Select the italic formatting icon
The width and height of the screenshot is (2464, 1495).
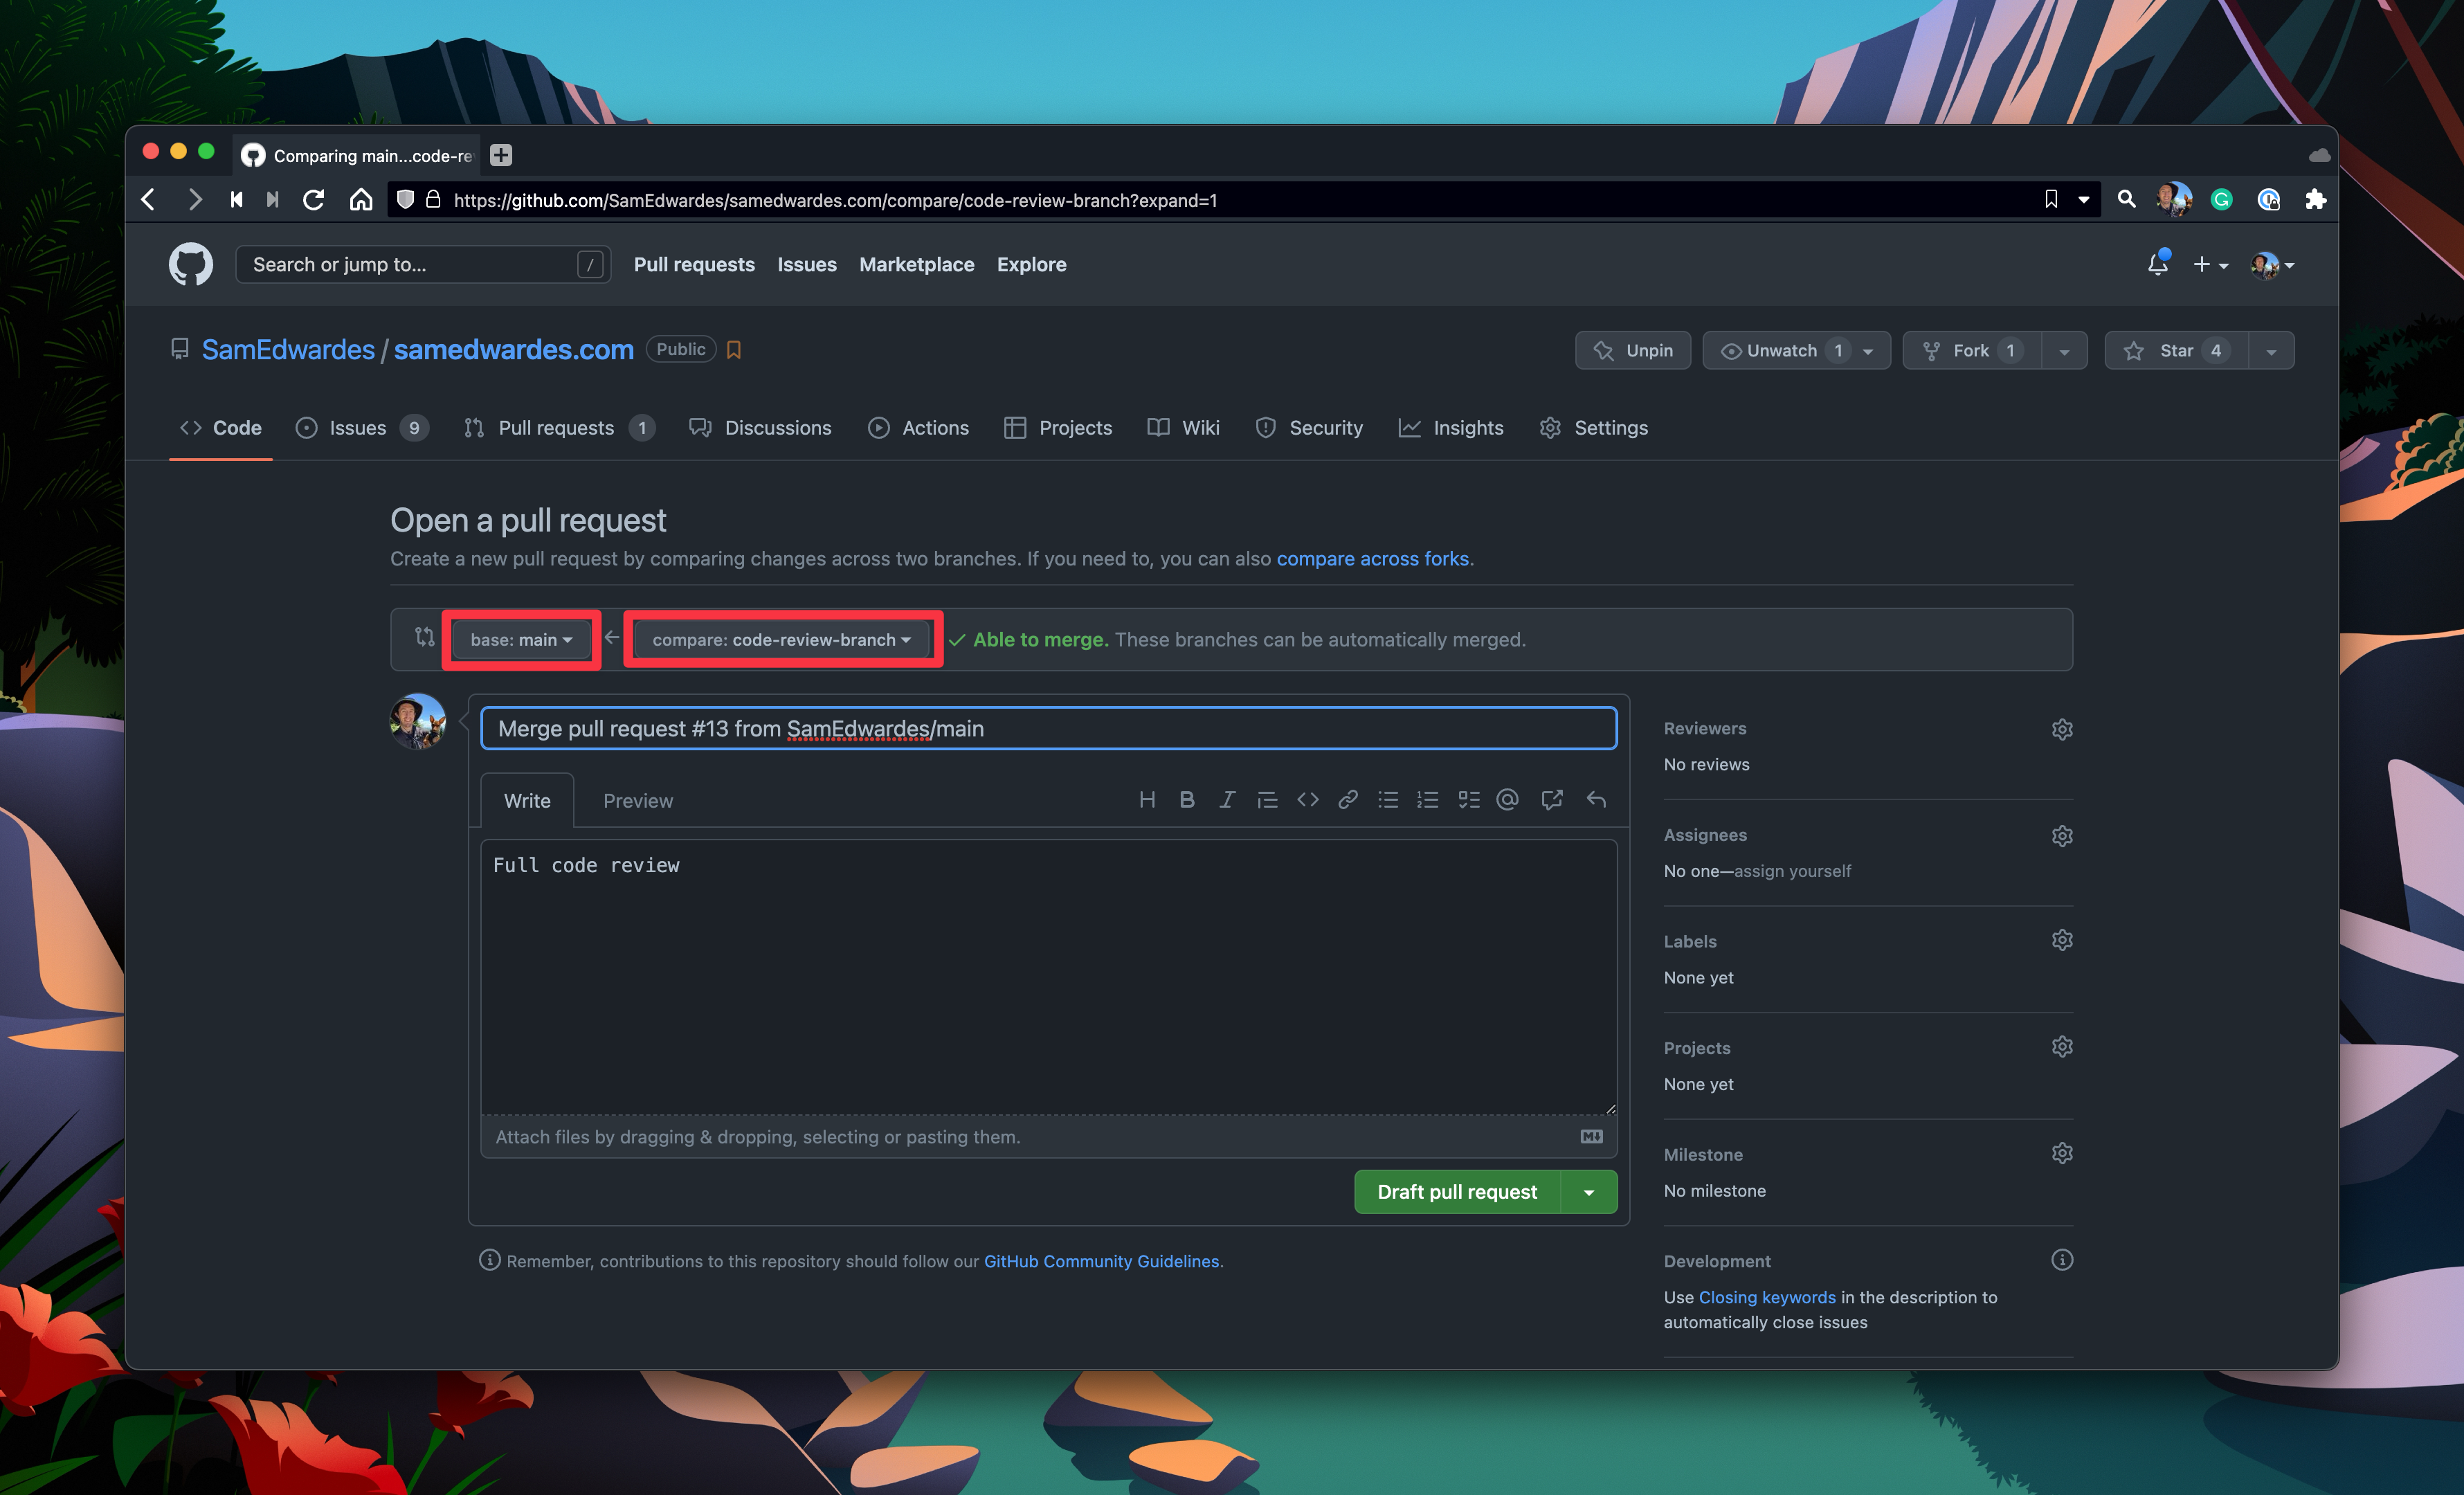coord(1227,799)
